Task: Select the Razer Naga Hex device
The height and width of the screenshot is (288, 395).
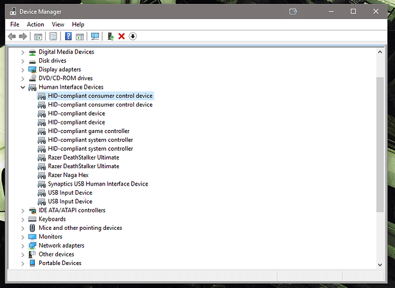Action: click(68, 175)
